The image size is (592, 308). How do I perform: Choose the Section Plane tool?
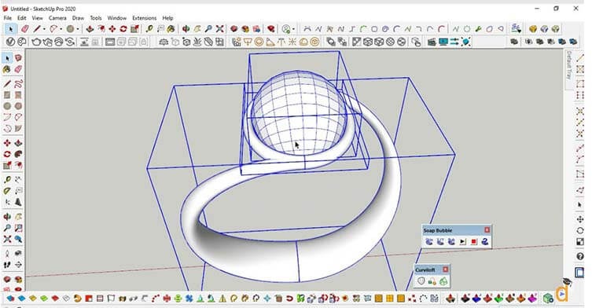18,265
